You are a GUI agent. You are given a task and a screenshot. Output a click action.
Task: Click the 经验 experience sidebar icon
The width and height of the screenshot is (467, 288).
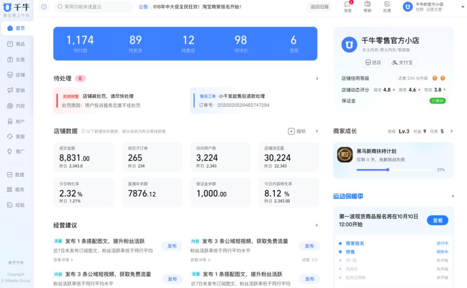click(10, 205)
